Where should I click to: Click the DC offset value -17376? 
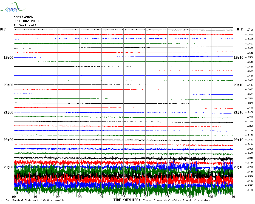[x=249, y=117]
